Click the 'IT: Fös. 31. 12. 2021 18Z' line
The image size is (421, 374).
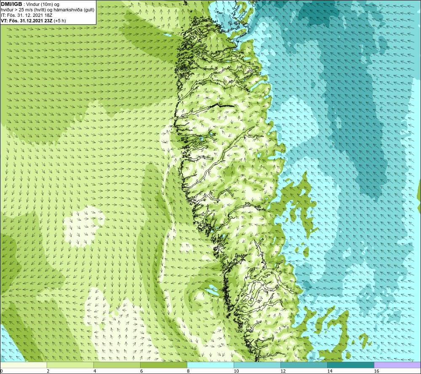(27, 15)
